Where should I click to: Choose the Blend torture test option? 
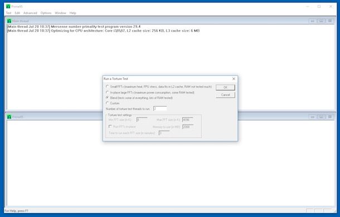(108, 98)
